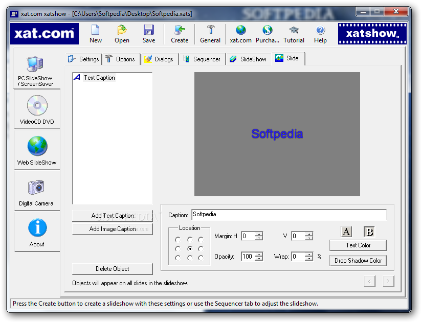Screen dimensions: 422x323
Task: Open a slideshow with the Open icon
Action: point(122,30)
